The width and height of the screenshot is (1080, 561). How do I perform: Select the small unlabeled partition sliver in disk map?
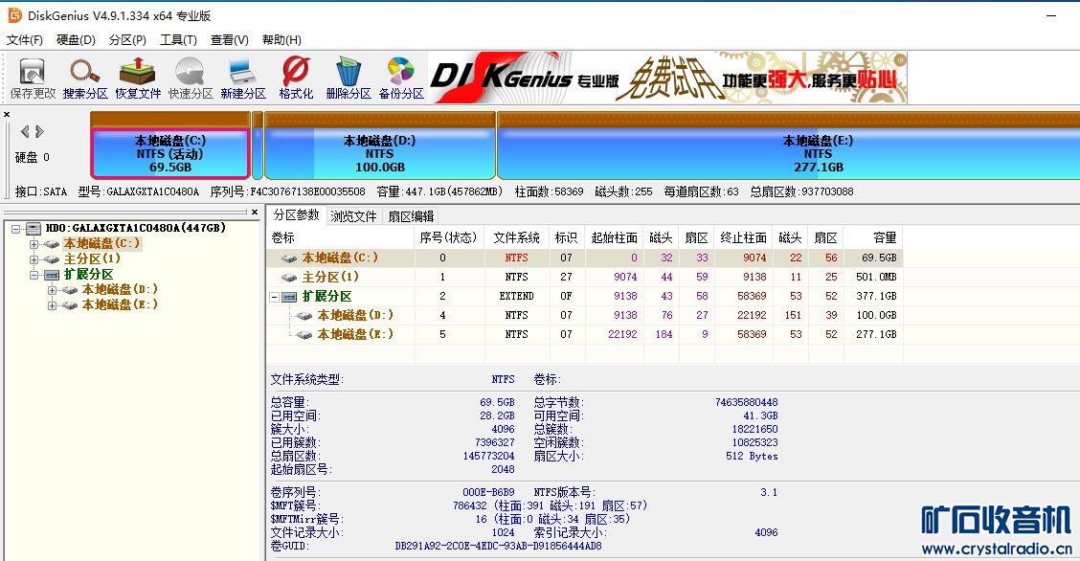(258, 146)
